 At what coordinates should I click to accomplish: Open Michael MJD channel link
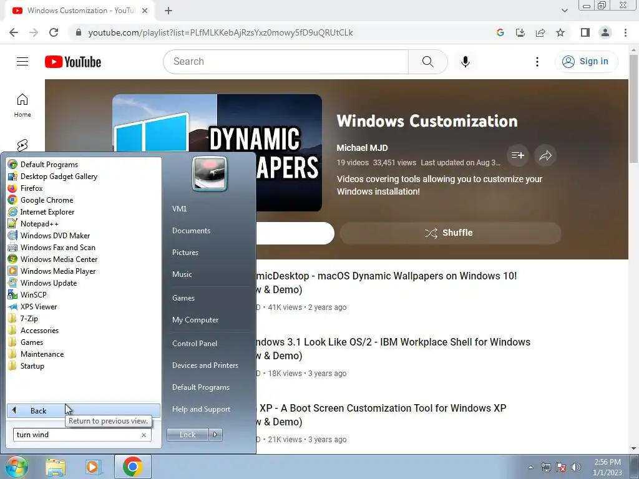362,148
